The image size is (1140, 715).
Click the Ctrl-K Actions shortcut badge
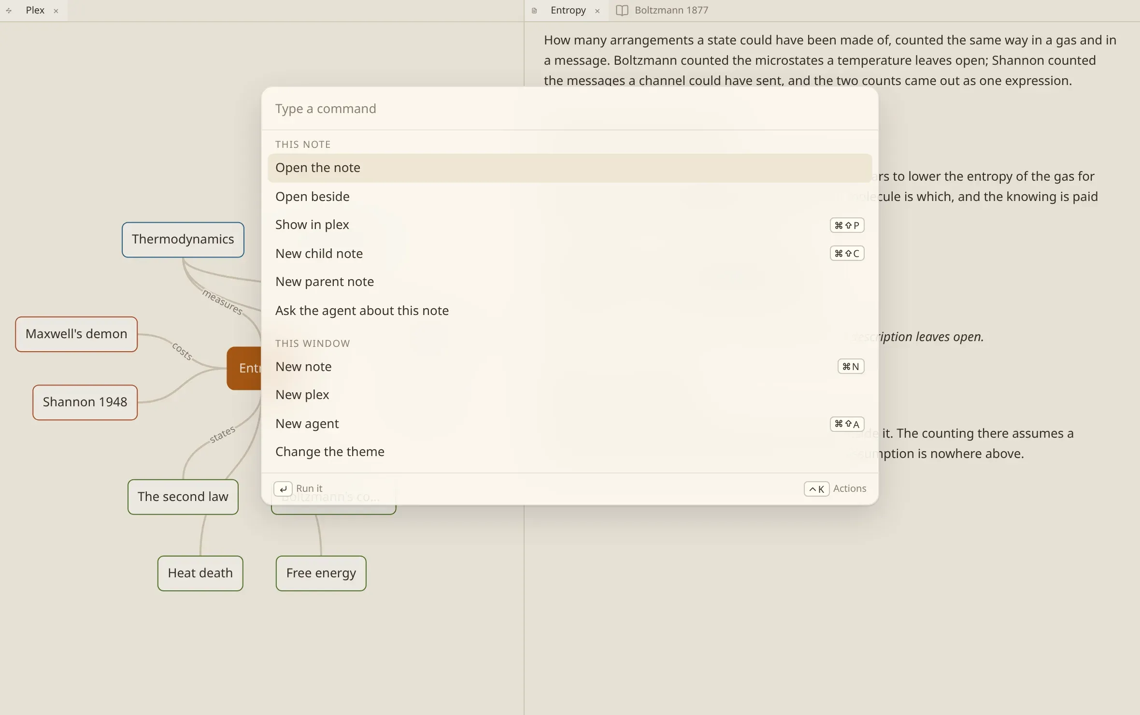pos(816,489)
